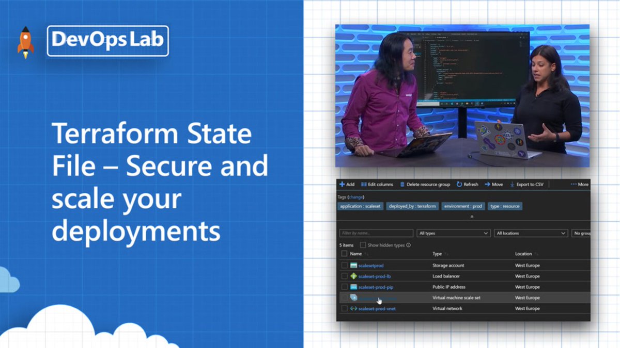The image size is (620, 348).
Task: Click the virtual machine scale set resource icon
Action: point(353,298)
